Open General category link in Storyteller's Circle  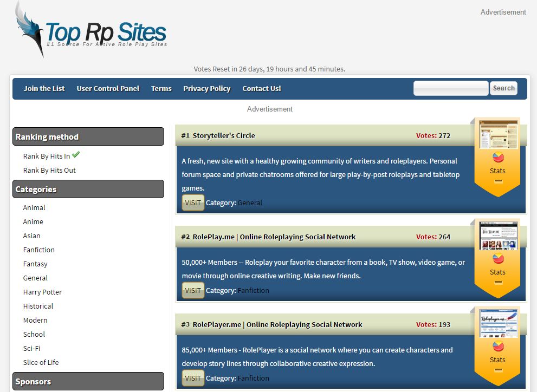click(x=250, y=202)
